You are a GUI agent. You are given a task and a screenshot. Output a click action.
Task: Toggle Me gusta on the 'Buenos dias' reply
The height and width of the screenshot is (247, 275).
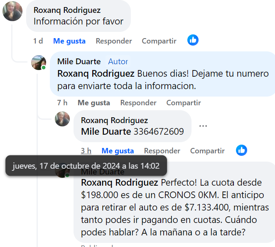pos(94,103)
